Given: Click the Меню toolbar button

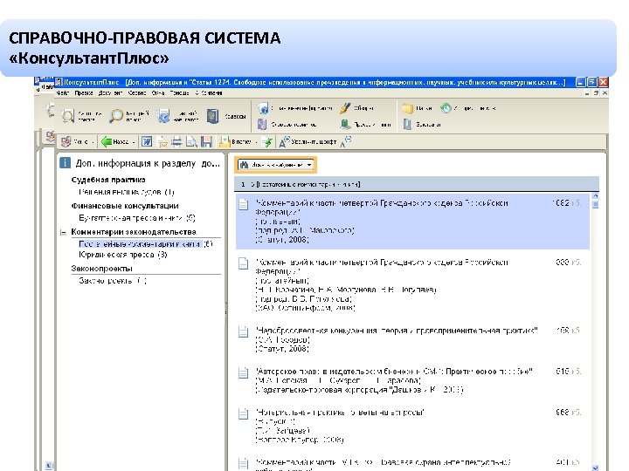Looking at the screenshot, I should [x=73, y=141].
